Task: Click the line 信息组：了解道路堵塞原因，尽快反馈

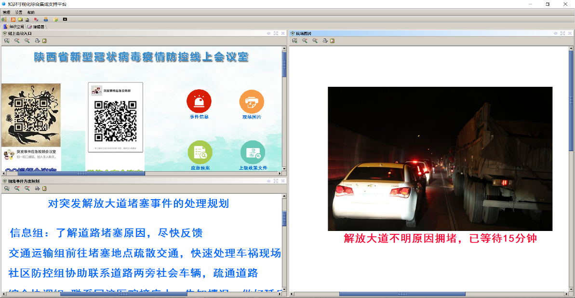Action: click(x=107, y=233)
